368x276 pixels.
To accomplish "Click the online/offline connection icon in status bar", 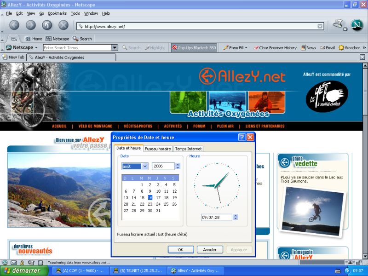I will (350, 262).
